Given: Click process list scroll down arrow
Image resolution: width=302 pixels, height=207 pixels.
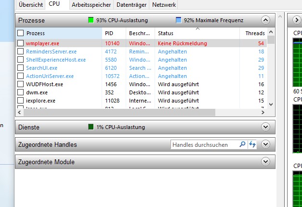Looking at the screenshot, I should pos(271,104).
